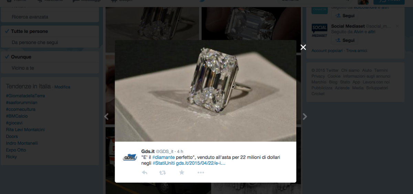Go to the previous photo with left arrow
The width and height of the screenshot is (413, 194).
pos(106,117)
